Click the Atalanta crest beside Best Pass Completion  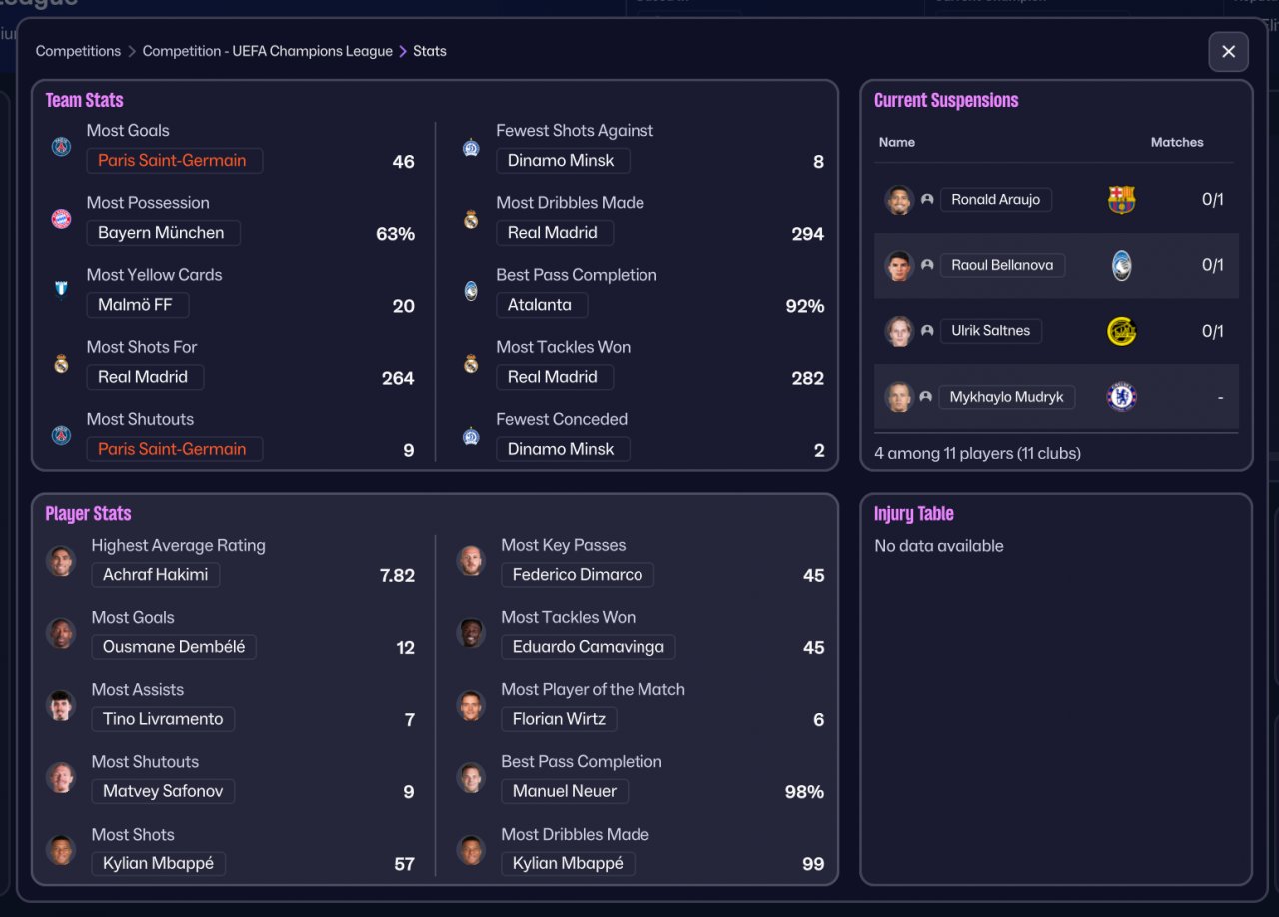click(471, 291)
